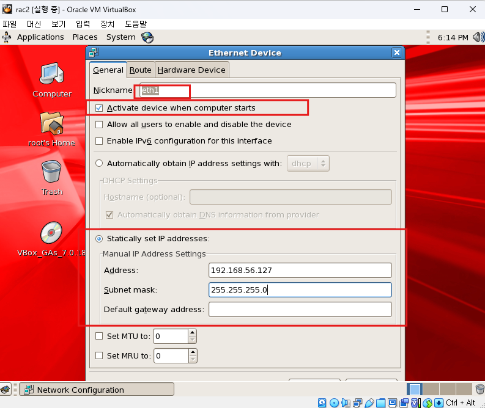The image size is (485, 408).
Task: Click the VirtualBox hard disk activity icon
Action: point(322,403)
